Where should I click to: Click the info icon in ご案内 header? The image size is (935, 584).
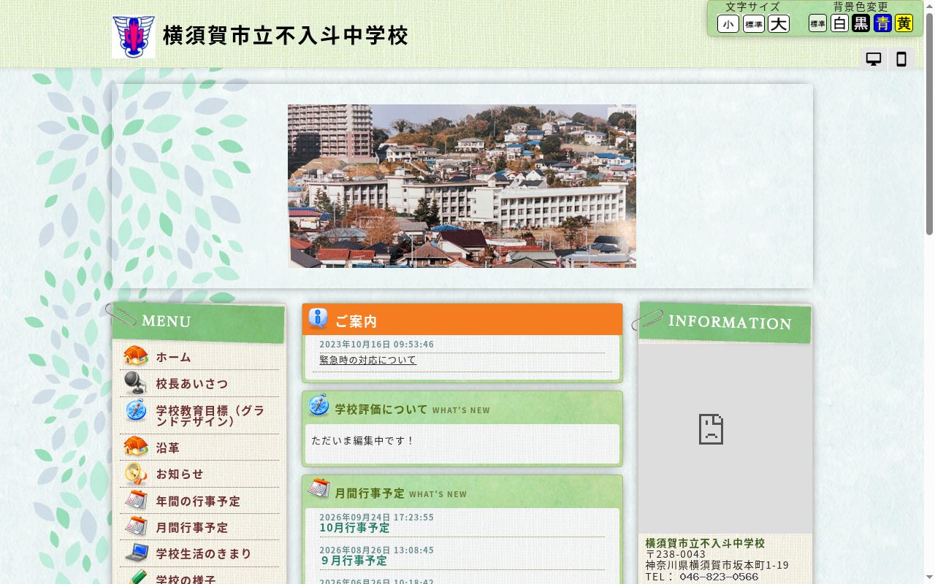[318, 318]
